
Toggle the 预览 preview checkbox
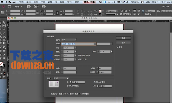point(117,47)
